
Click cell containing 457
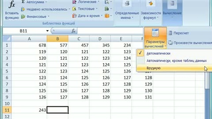pyautogui.click(x=79, y=45)
